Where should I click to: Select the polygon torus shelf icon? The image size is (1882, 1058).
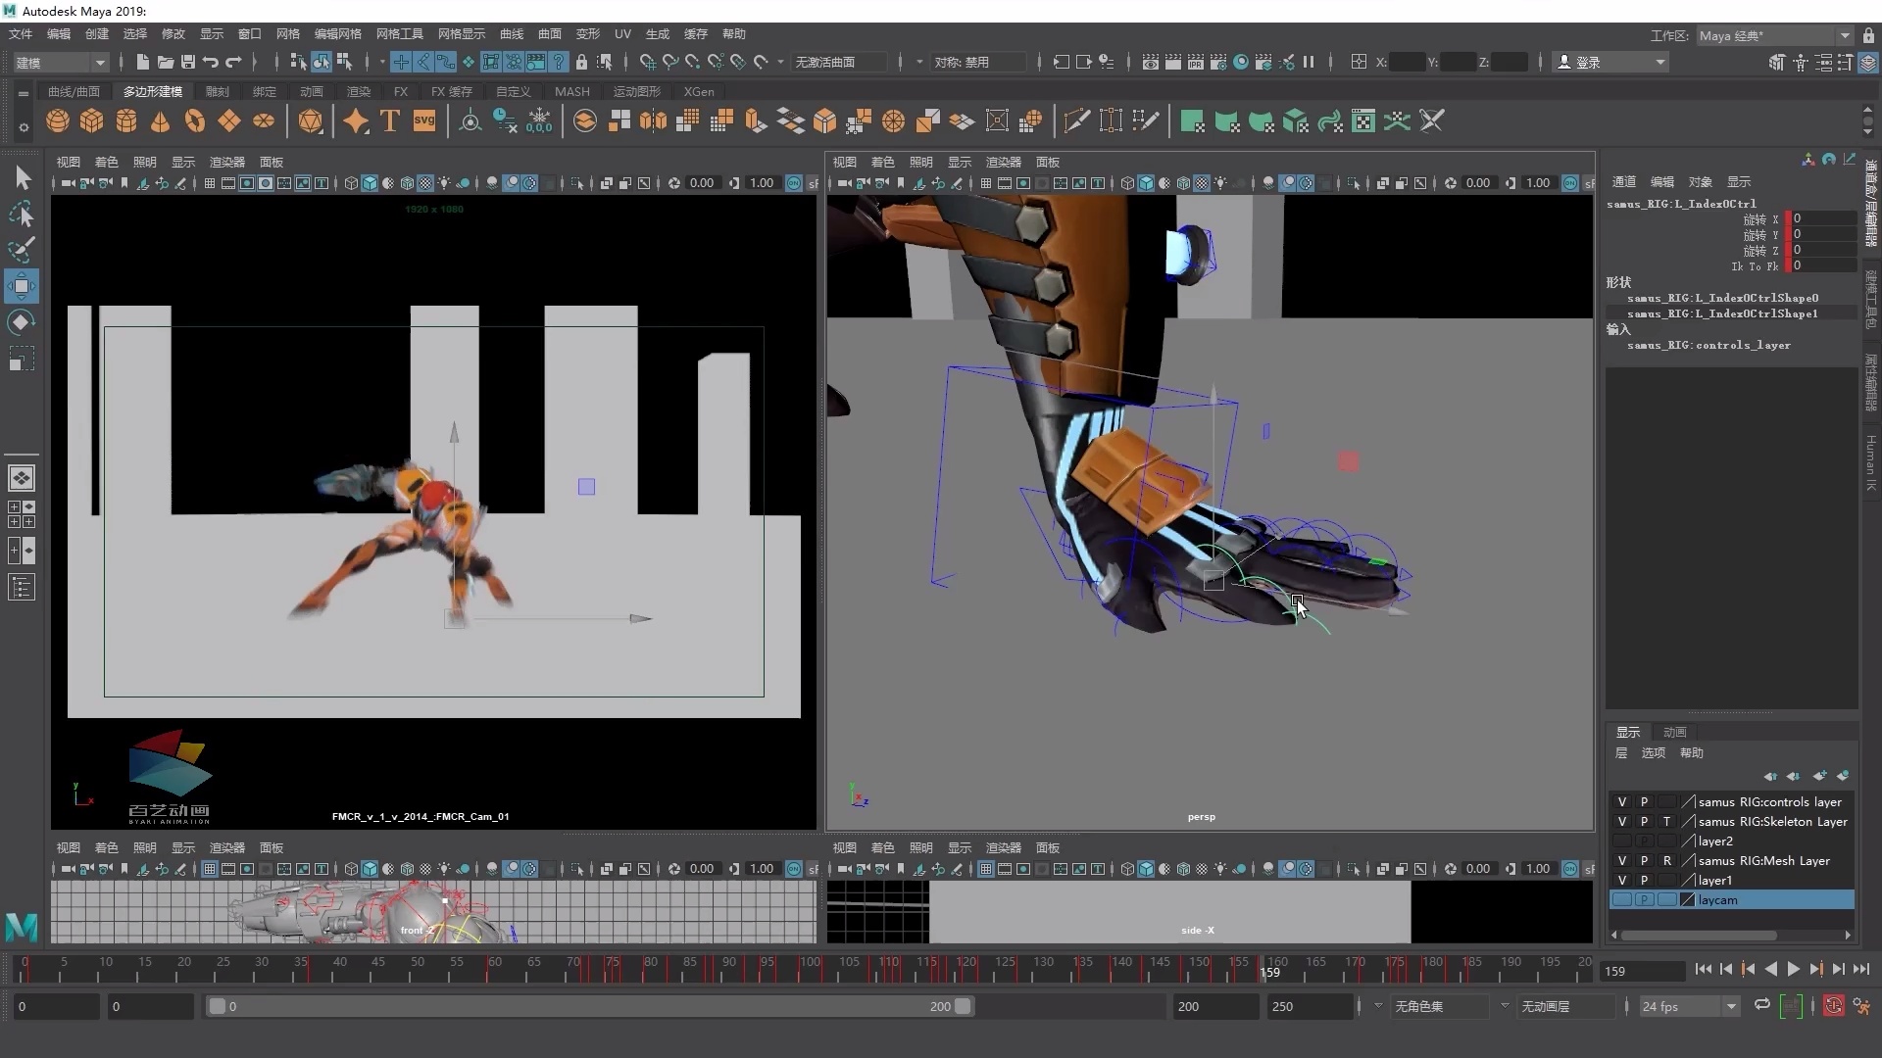coord(194,120)
